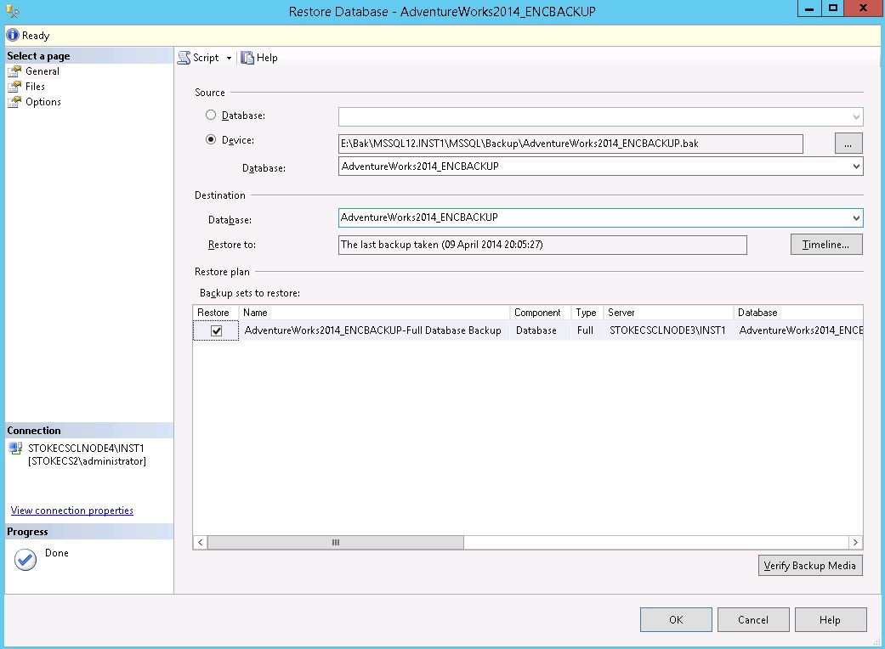The width and height of the screenshot is (885, 649).
Task: Confirm restore with OK button
Action: [x=676, y=619]
